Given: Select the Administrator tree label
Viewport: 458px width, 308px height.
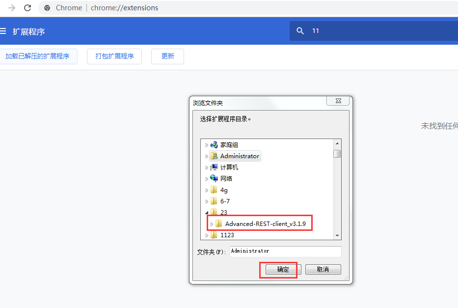Looking at the screenshot, I should [240, 156].
